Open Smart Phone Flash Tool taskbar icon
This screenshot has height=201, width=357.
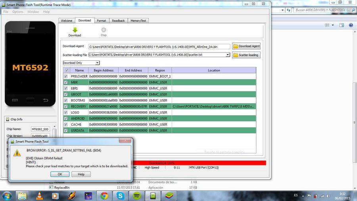[153, 196]
